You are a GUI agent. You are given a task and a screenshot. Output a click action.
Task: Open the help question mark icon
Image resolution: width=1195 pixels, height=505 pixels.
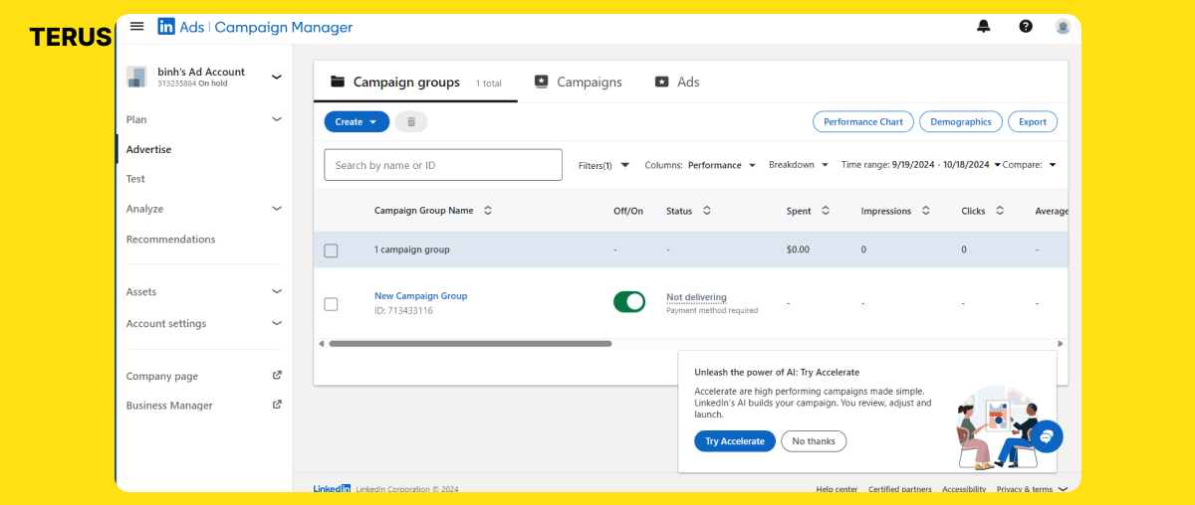pyautogui.click(x=1026, y=27)
